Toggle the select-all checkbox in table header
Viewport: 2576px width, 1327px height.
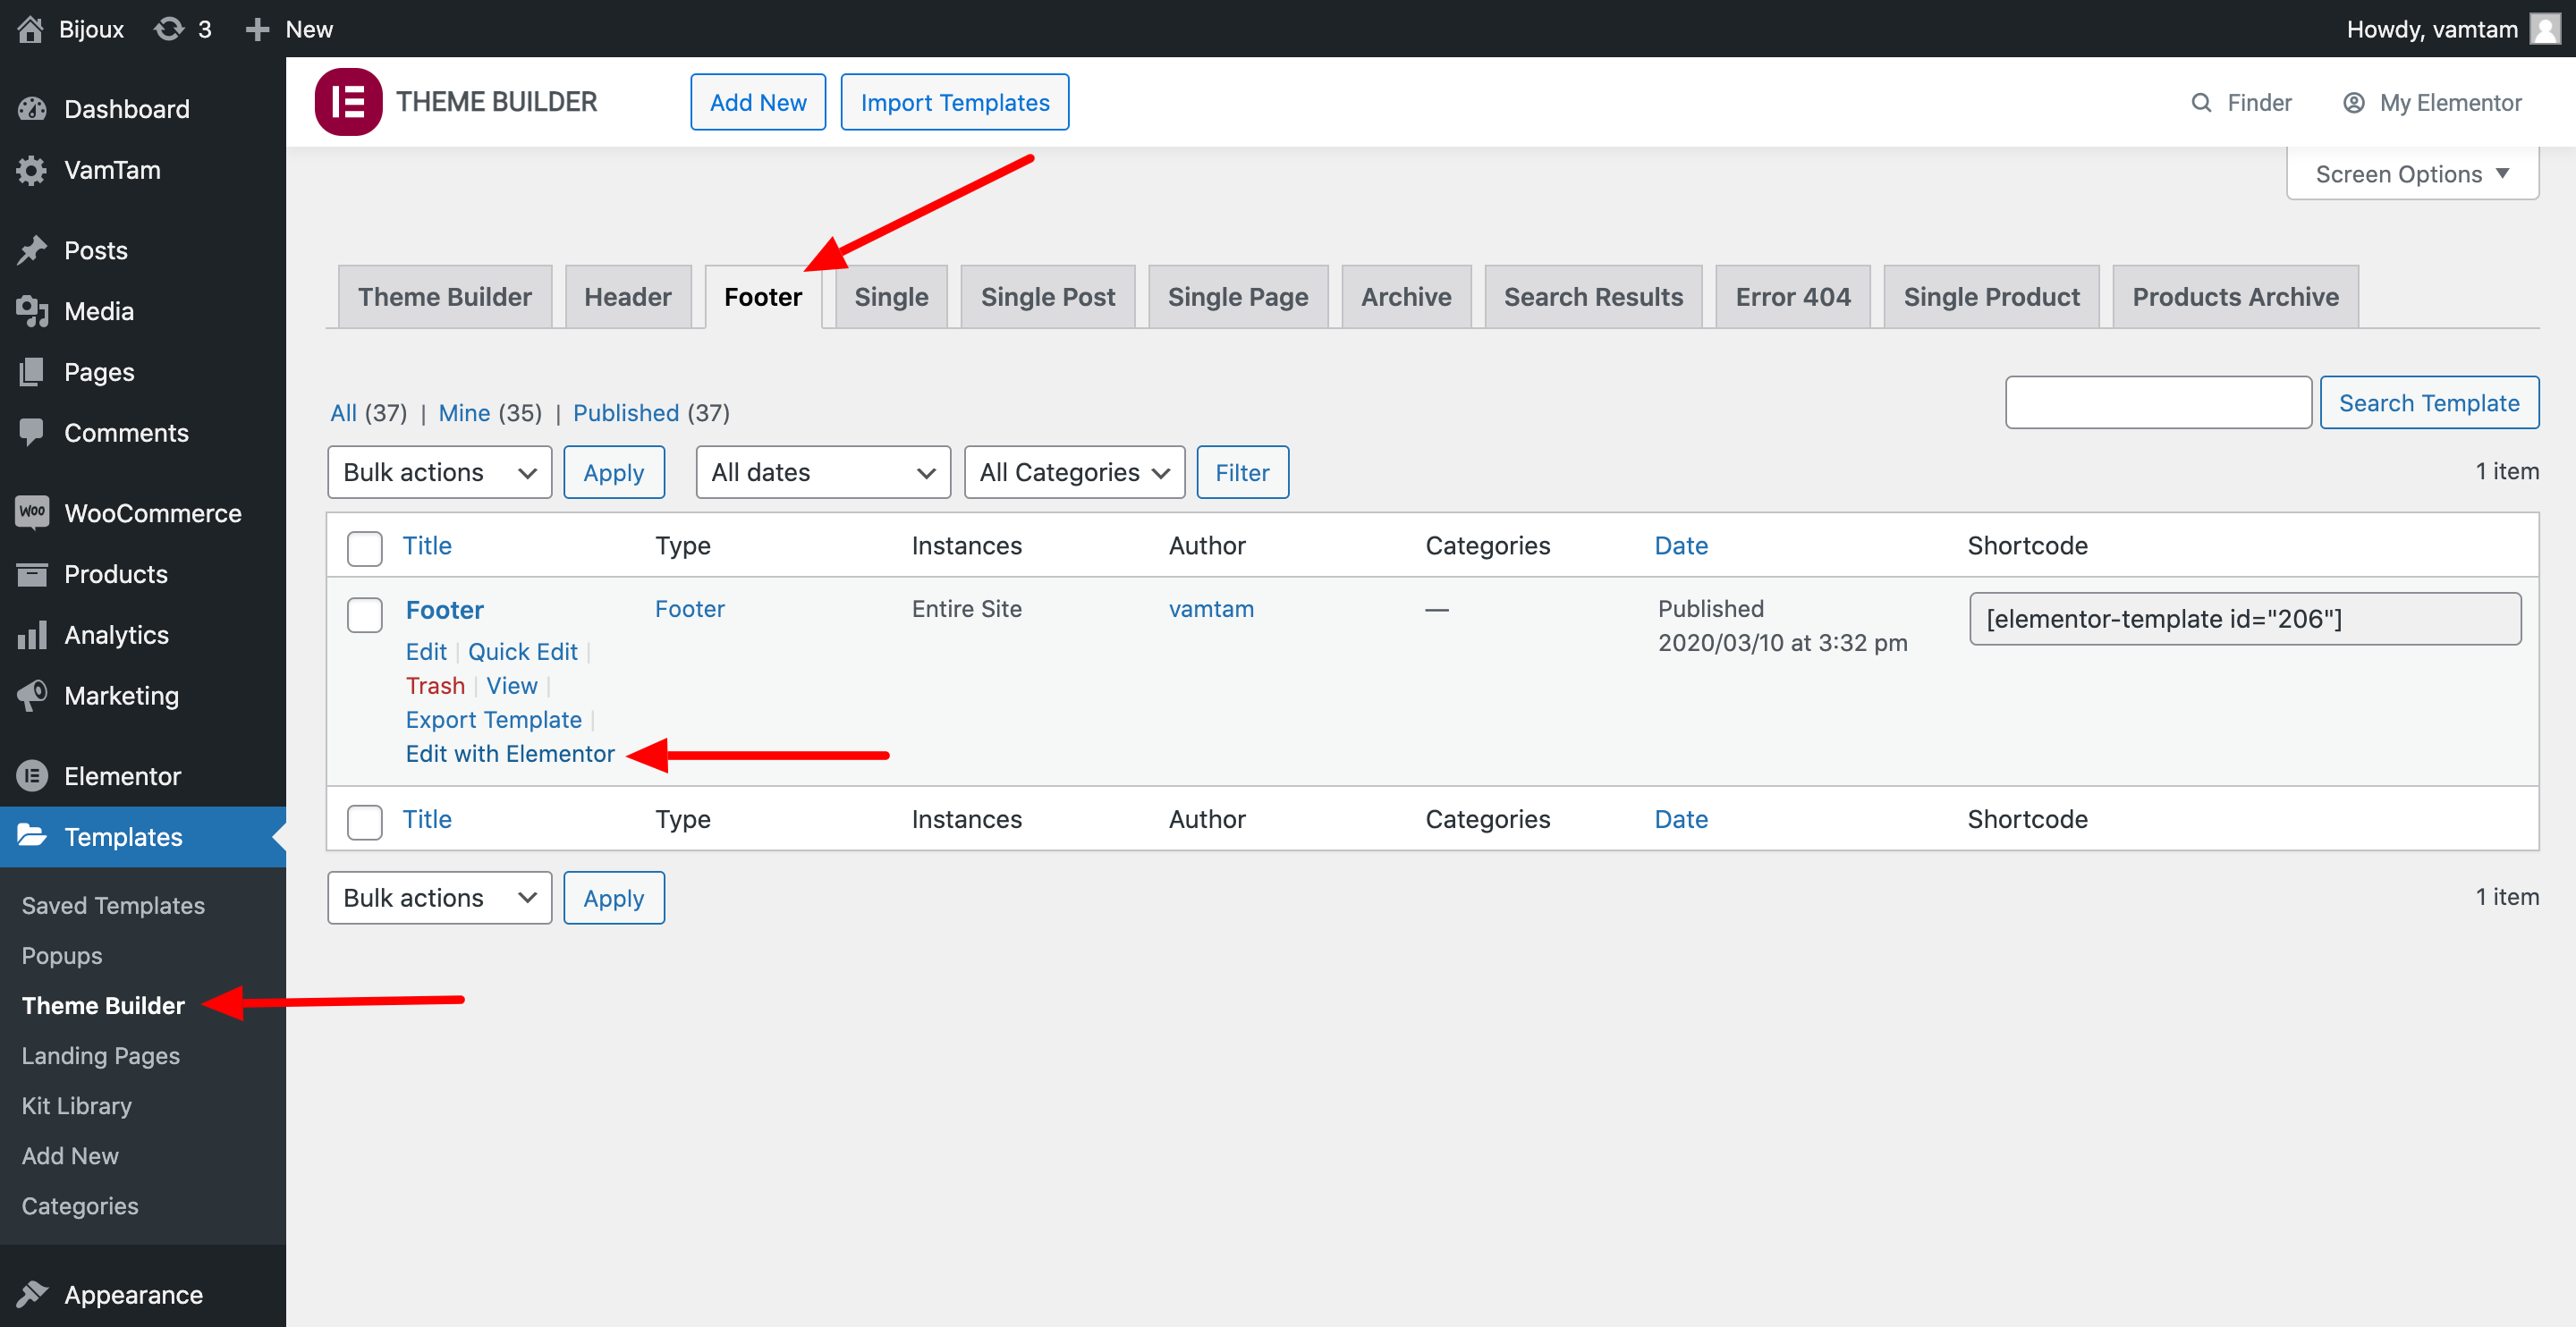click(364, 547)
